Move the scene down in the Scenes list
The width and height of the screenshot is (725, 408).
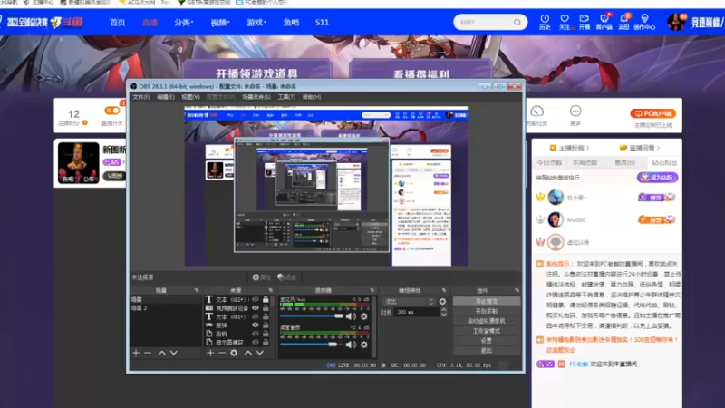click(x=173, y=353)
